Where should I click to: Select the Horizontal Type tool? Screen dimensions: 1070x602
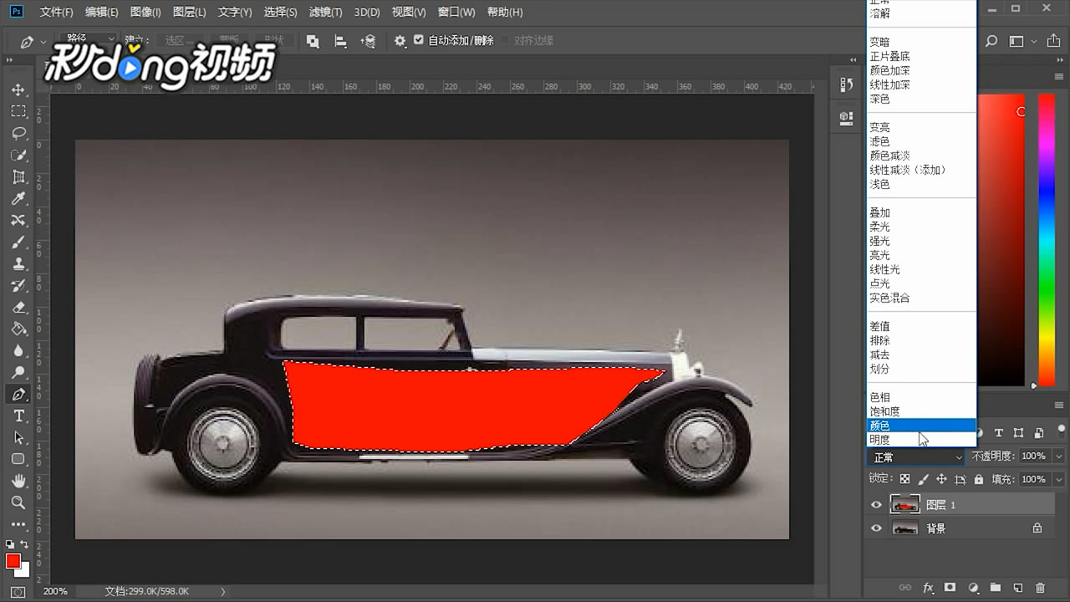pyautogui.click(x=18, y=416)
